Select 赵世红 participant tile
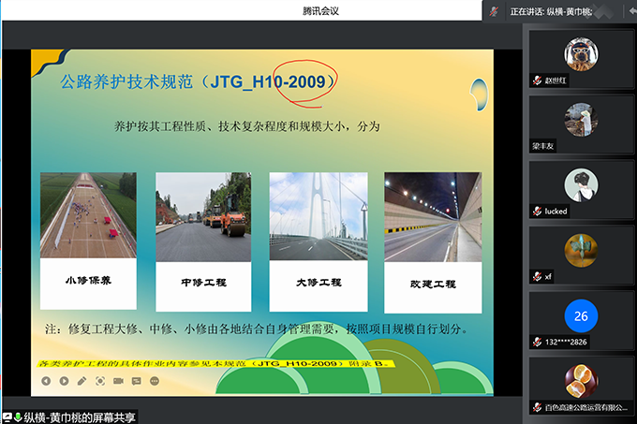Viewport: 637px width, 424px height. click(x=581, y=59)
